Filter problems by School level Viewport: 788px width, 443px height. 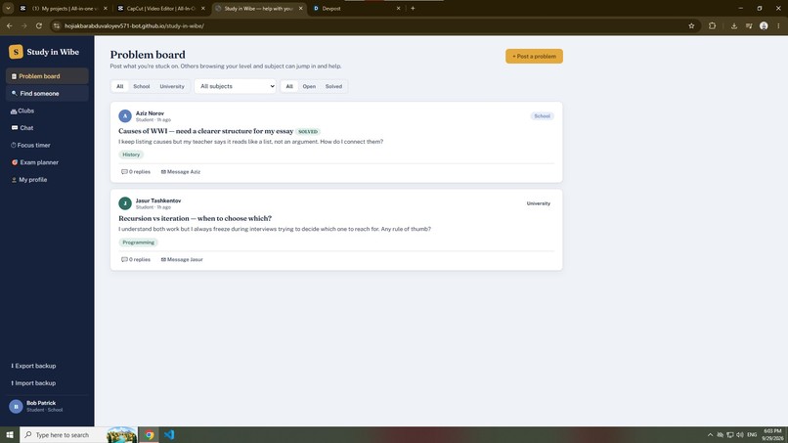coord(141,86)
